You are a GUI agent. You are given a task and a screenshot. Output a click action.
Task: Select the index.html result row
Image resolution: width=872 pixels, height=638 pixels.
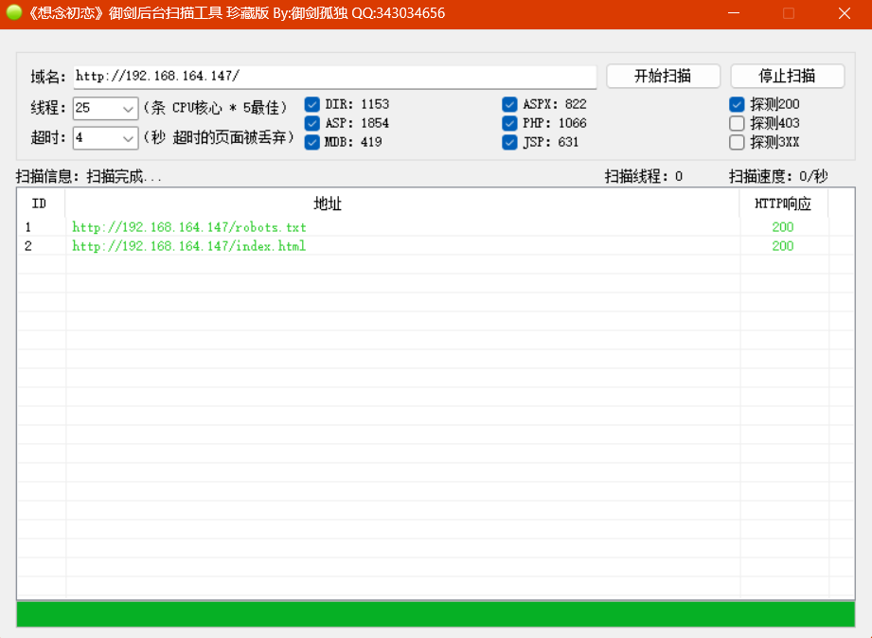click(x=436, y=246)
